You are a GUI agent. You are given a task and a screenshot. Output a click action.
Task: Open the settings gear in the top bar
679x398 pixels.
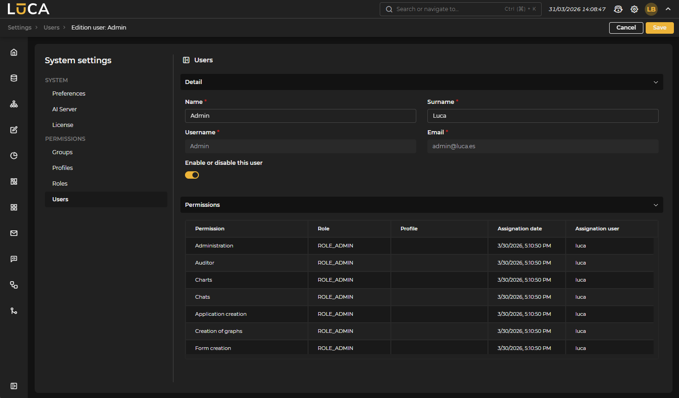(x=634, y=9)
